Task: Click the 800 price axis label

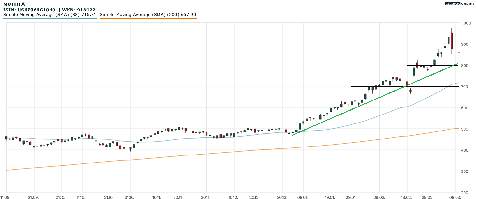Action: click(x=464, y=66)
